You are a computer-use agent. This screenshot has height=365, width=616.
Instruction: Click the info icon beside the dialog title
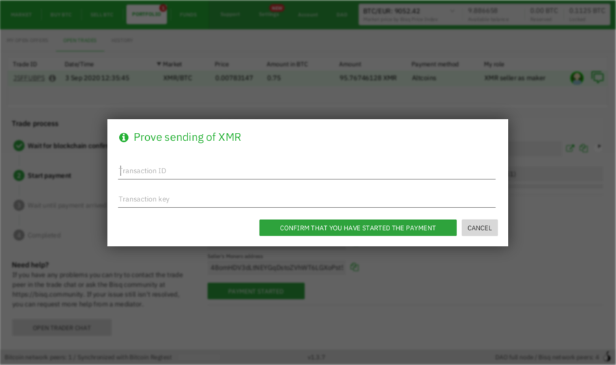click(x=124, y=138)
